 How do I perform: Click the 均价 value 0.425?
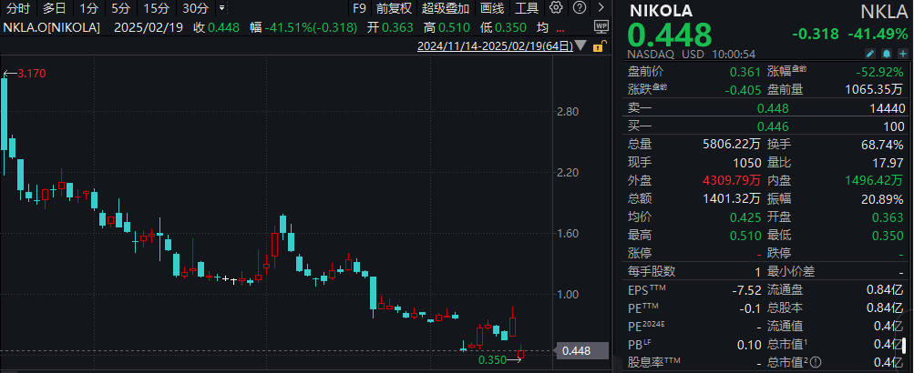click(745, 217)
